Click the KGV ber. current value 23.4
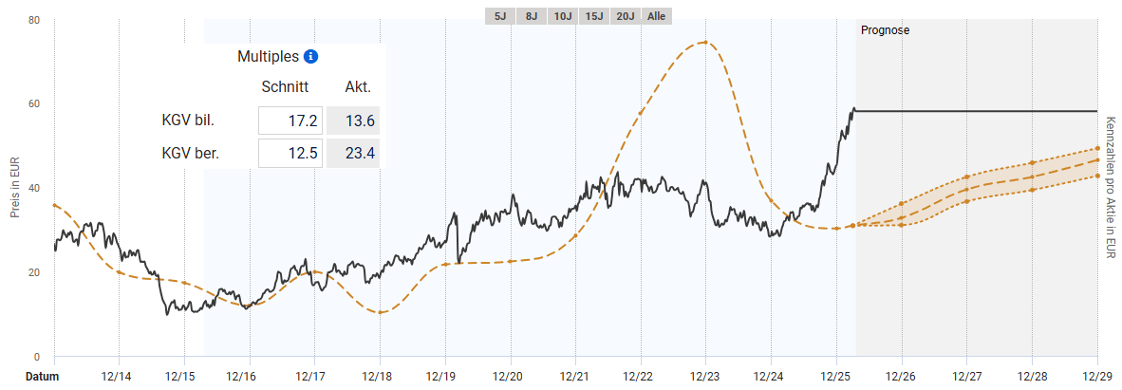The width and height of the screenshot is (1122, 390). [353, 153]
